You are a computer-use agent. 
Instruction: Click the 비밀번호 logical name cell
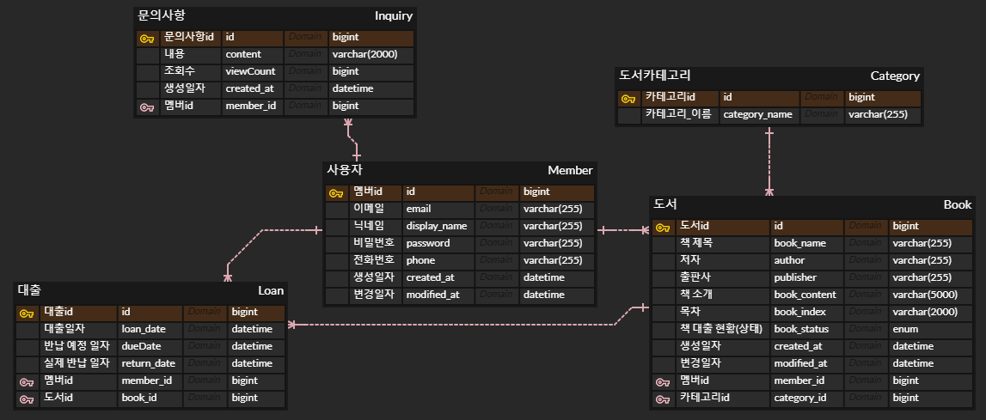coord(376,243)
